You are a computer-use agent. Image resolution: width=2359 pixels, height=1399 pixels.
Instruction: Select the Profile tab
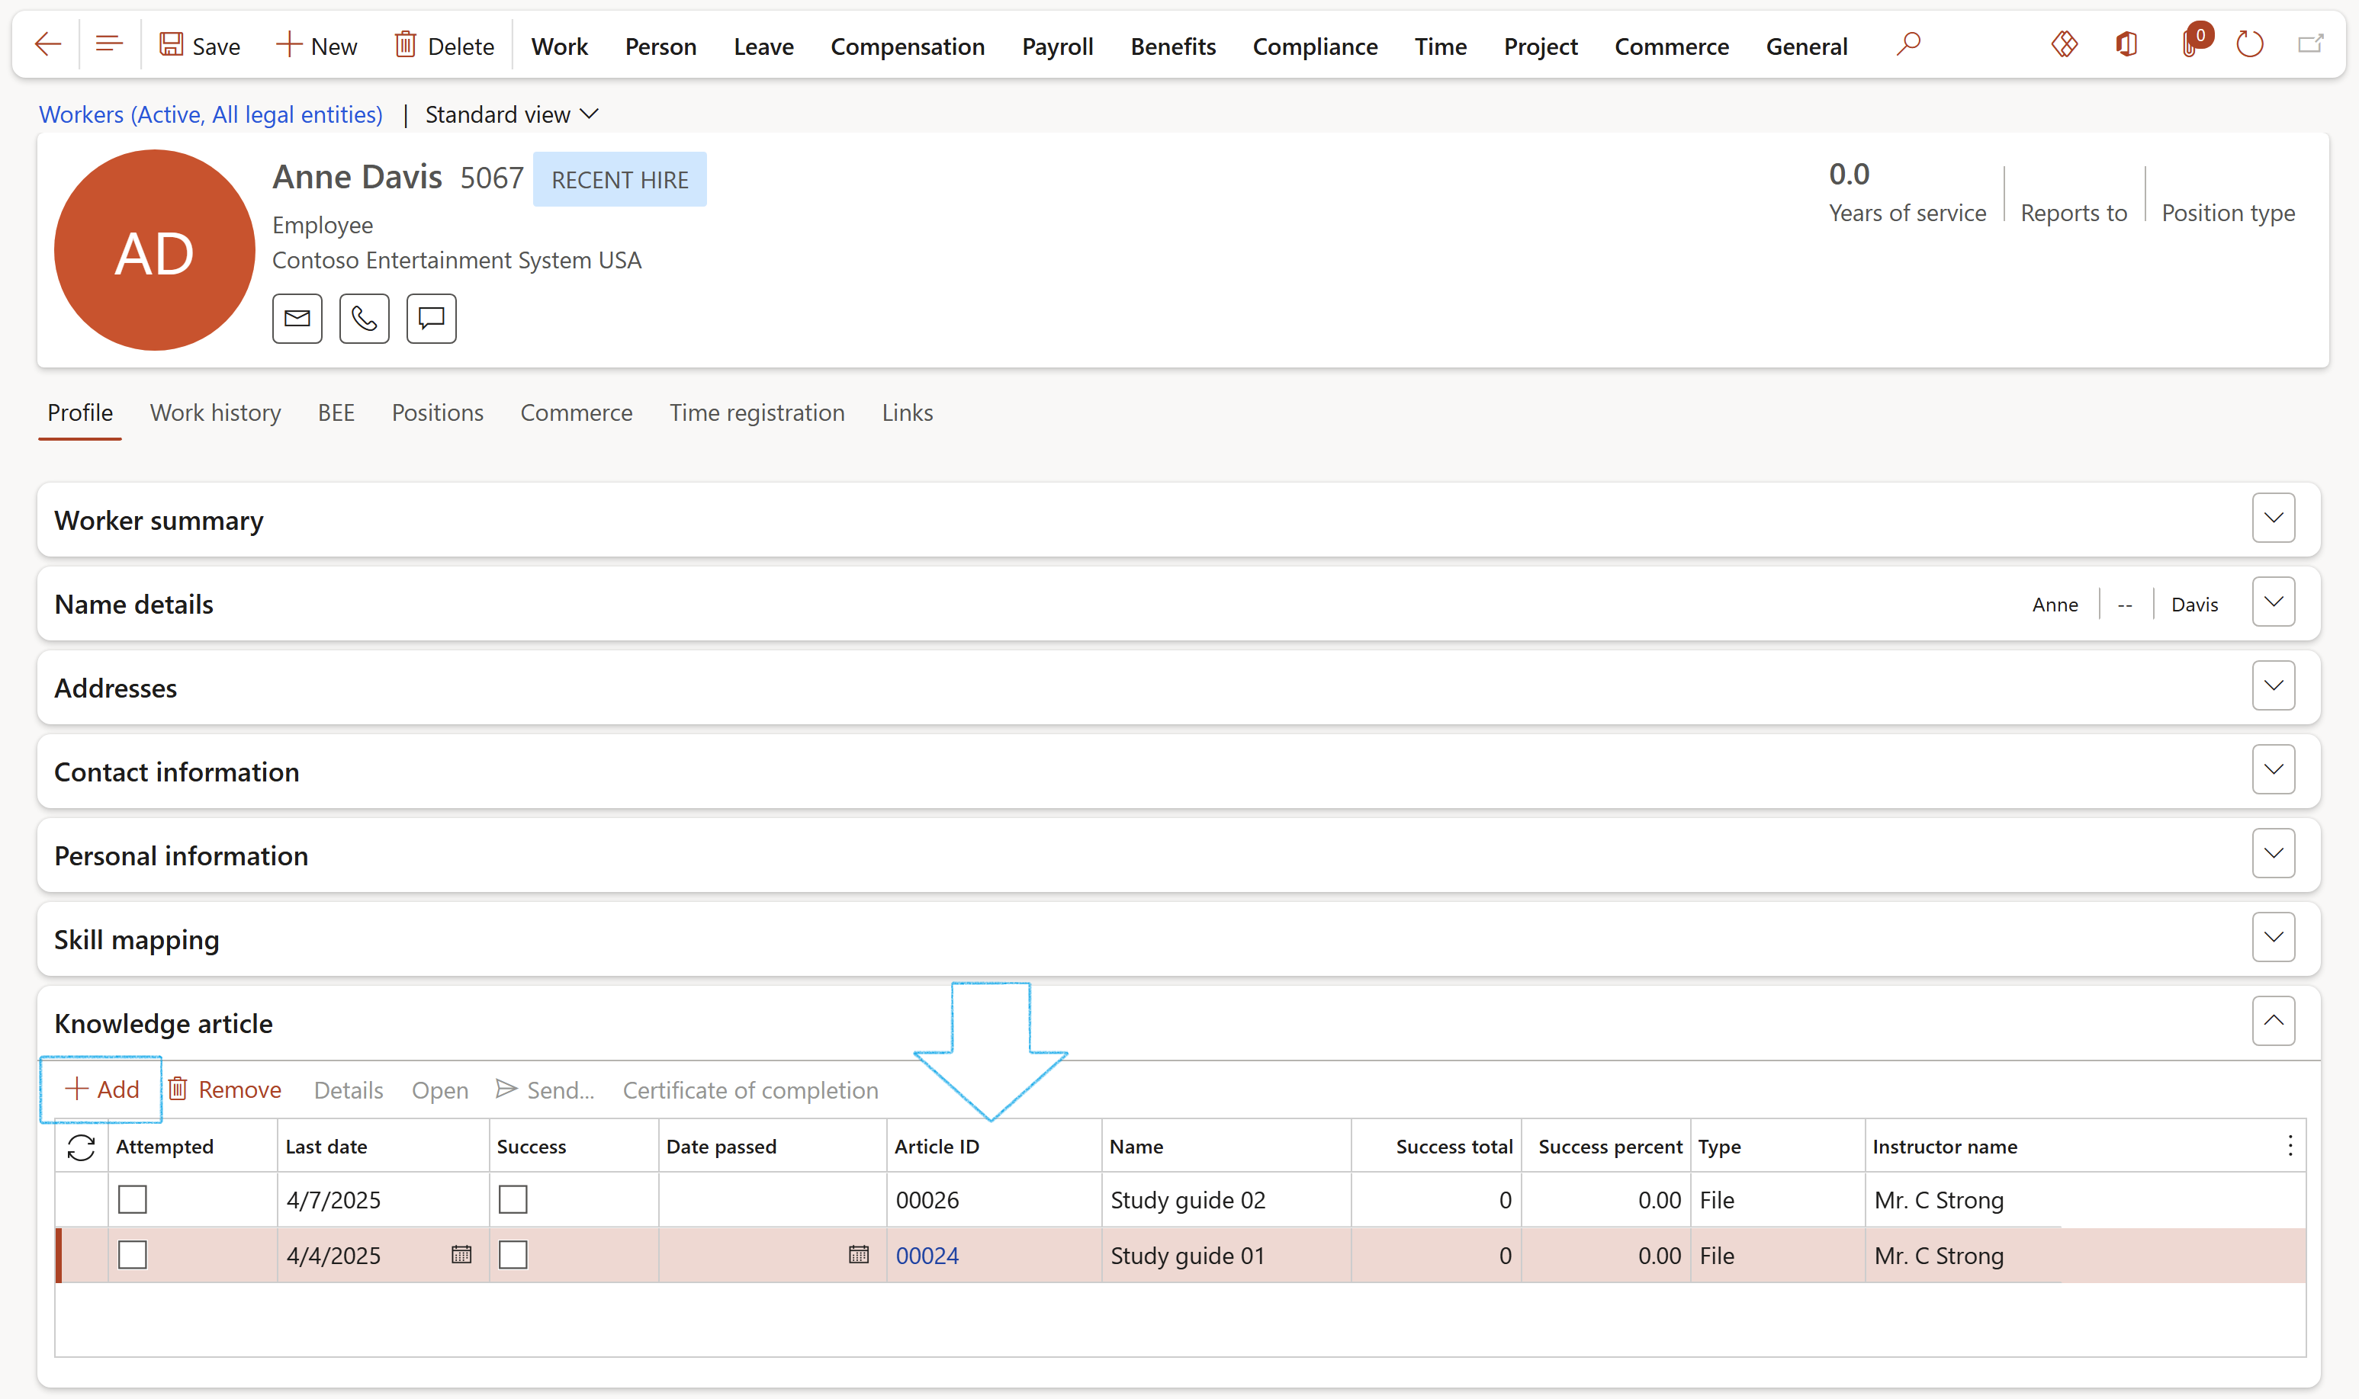point(80,413)
